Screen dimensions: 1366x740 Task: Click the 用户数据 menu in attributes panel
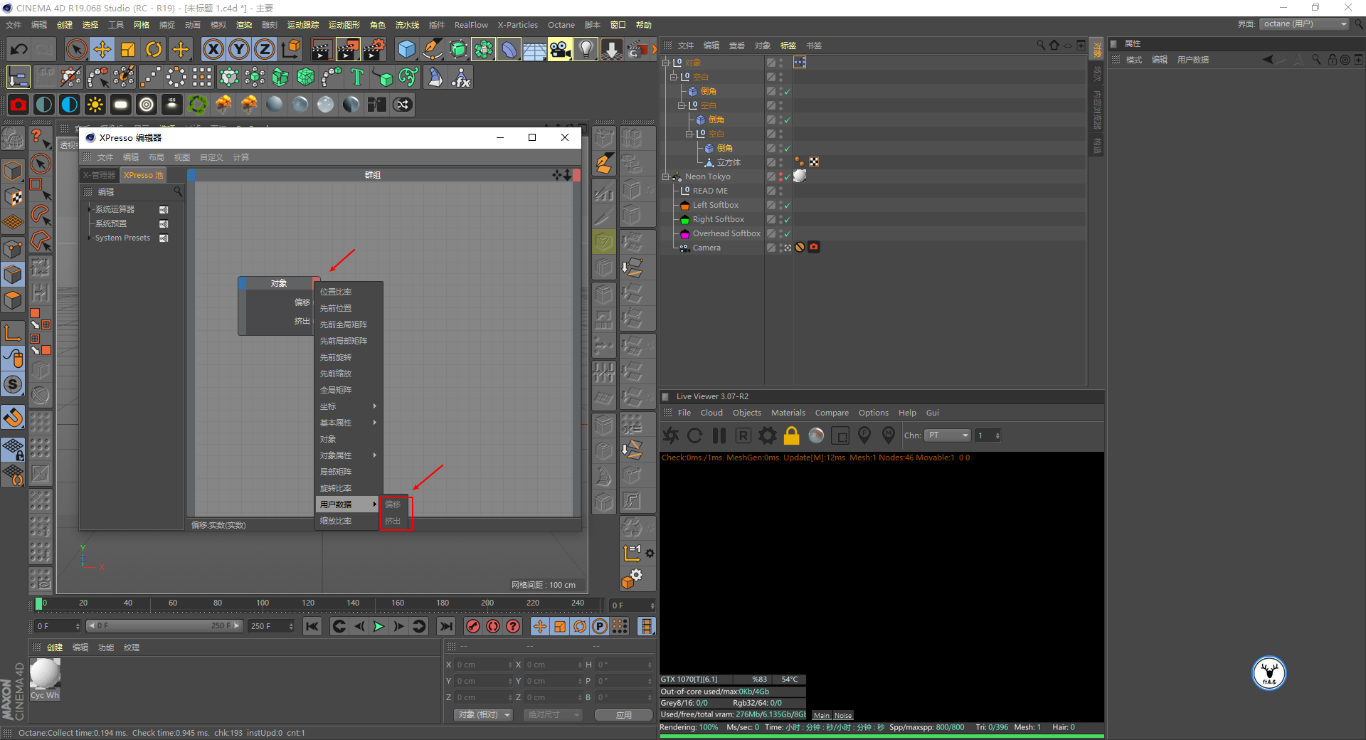pos(1192,60)
